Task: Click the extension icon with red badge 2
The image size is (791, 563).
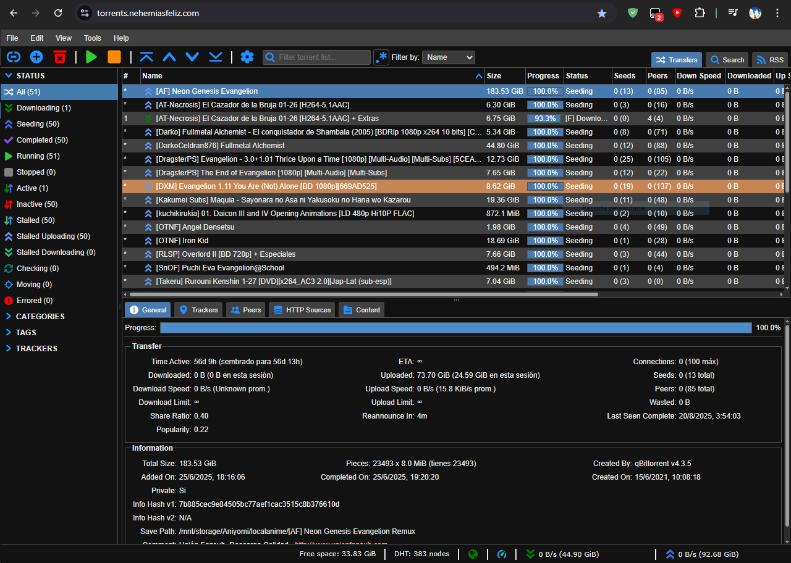Action: [656, 14]
